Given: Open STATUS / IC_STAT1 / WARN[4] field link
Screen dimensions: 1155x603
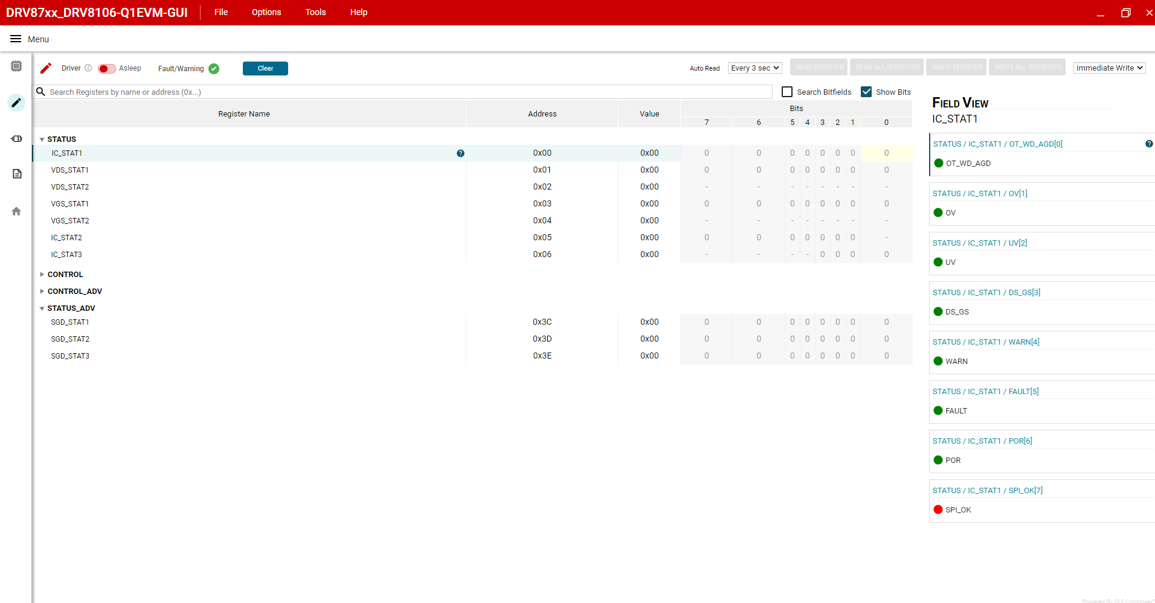Looking at the screenshot, I should pyautogui.click(x=986, y=342).
